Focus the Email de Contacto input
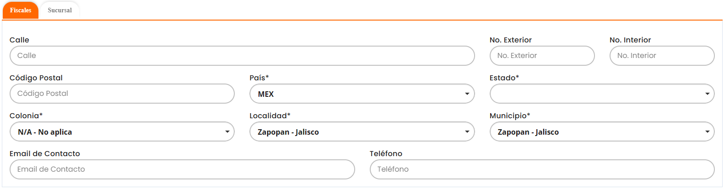The height and width of the screenshot is (189, 724). (182, 169)
